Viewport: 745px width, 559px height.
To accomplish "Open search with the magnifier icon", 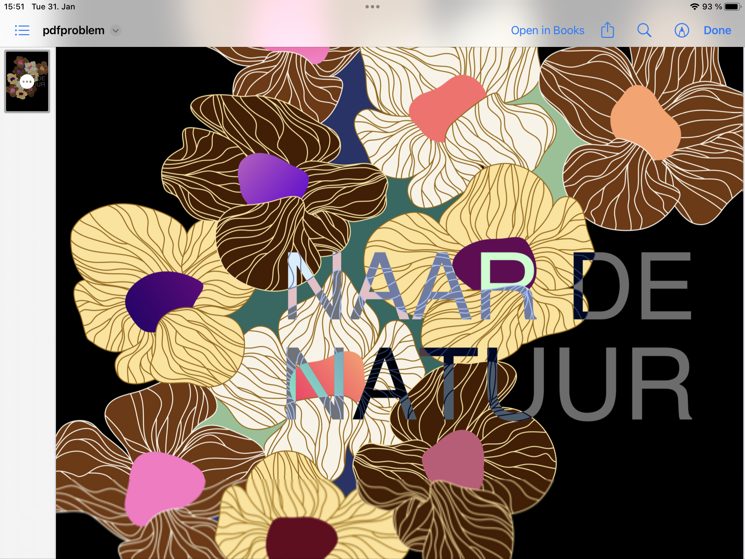I will [x=644, y=30].
